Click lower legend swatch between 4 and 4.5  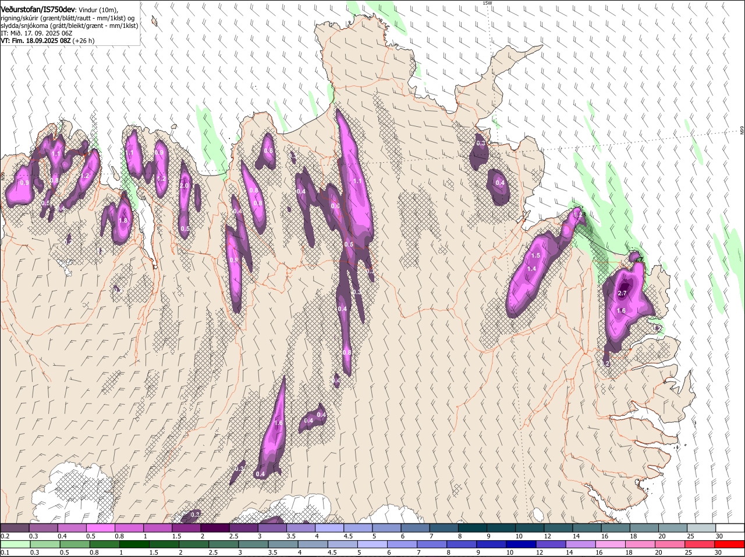pos(313,544)
